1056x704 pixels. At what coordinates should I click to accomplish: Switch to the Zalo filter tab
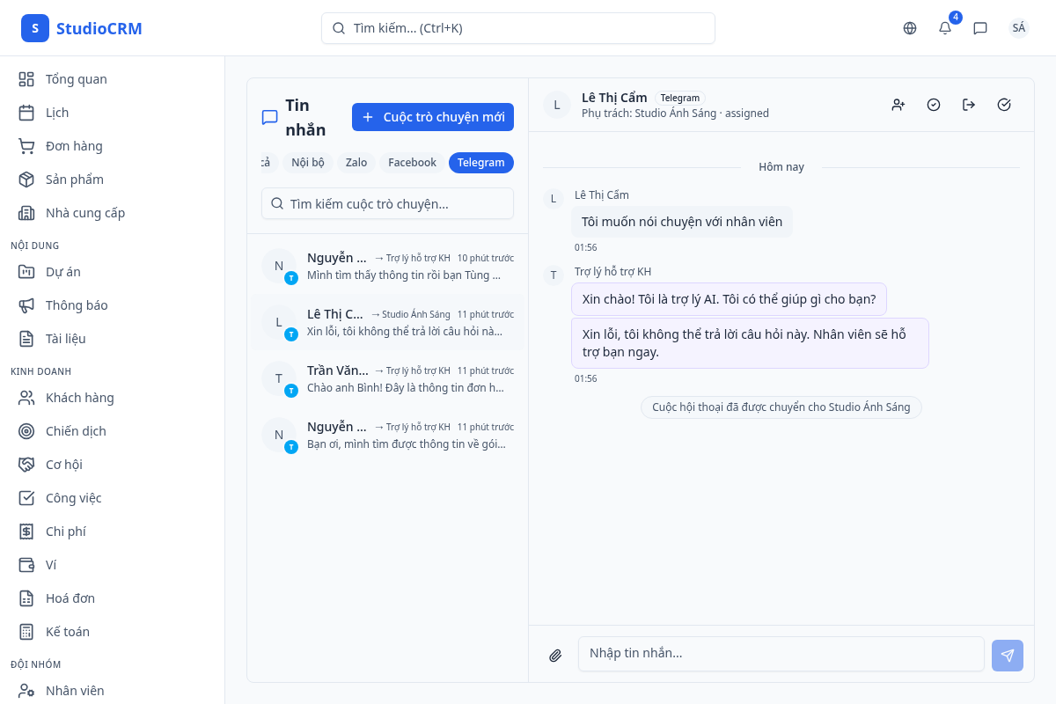356,163
